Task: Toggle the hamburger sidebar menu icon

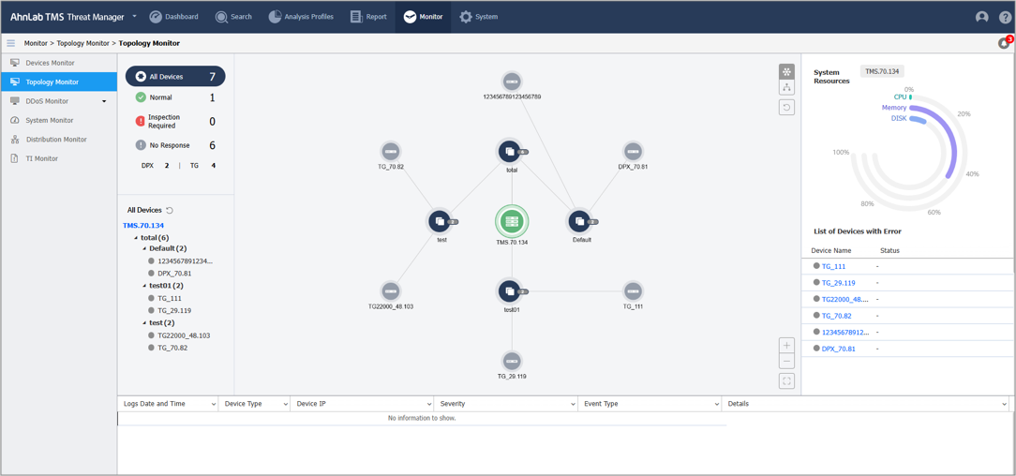Action: pyautogui.click(x=10, y=43)
